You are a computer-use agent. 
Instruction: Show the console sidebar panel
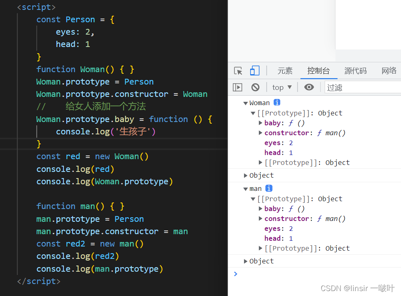(238, 87)
